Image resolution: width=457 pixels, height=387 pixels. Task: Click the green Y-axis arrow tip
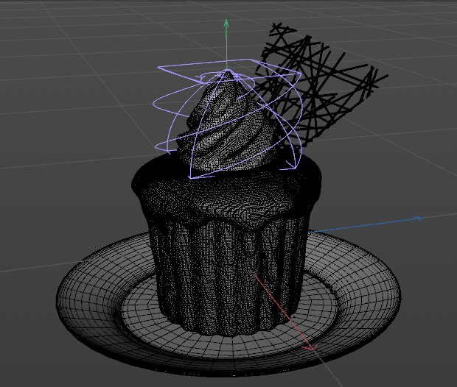pos(226,24)
